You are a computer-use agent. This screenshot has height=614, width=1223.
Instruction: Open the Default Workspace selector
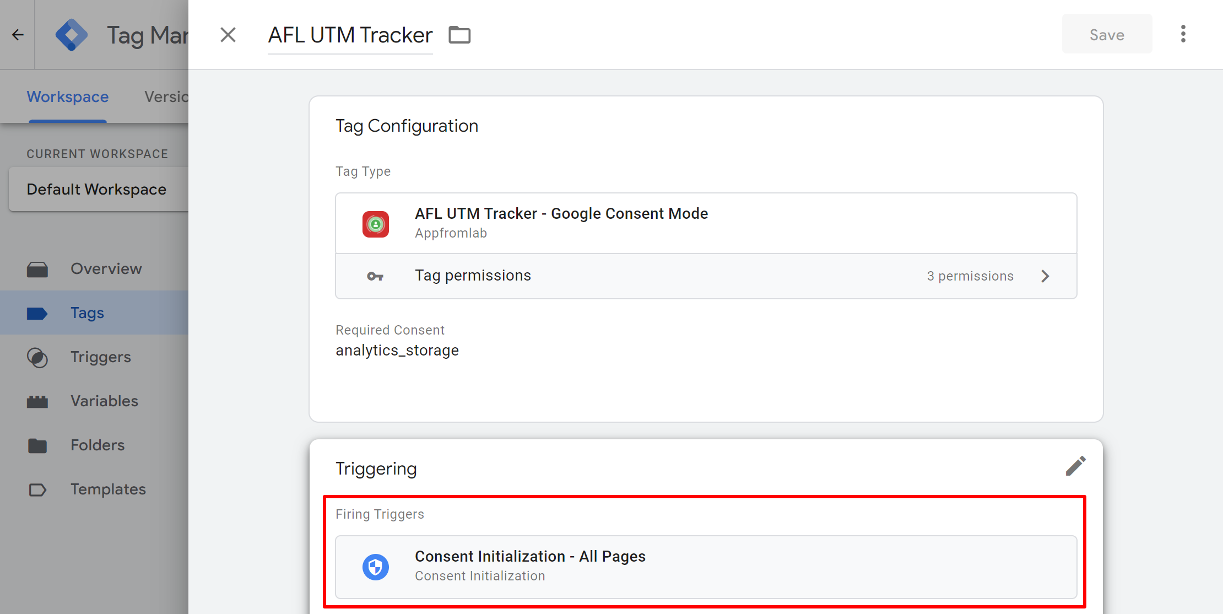click(x=97, y=189)
